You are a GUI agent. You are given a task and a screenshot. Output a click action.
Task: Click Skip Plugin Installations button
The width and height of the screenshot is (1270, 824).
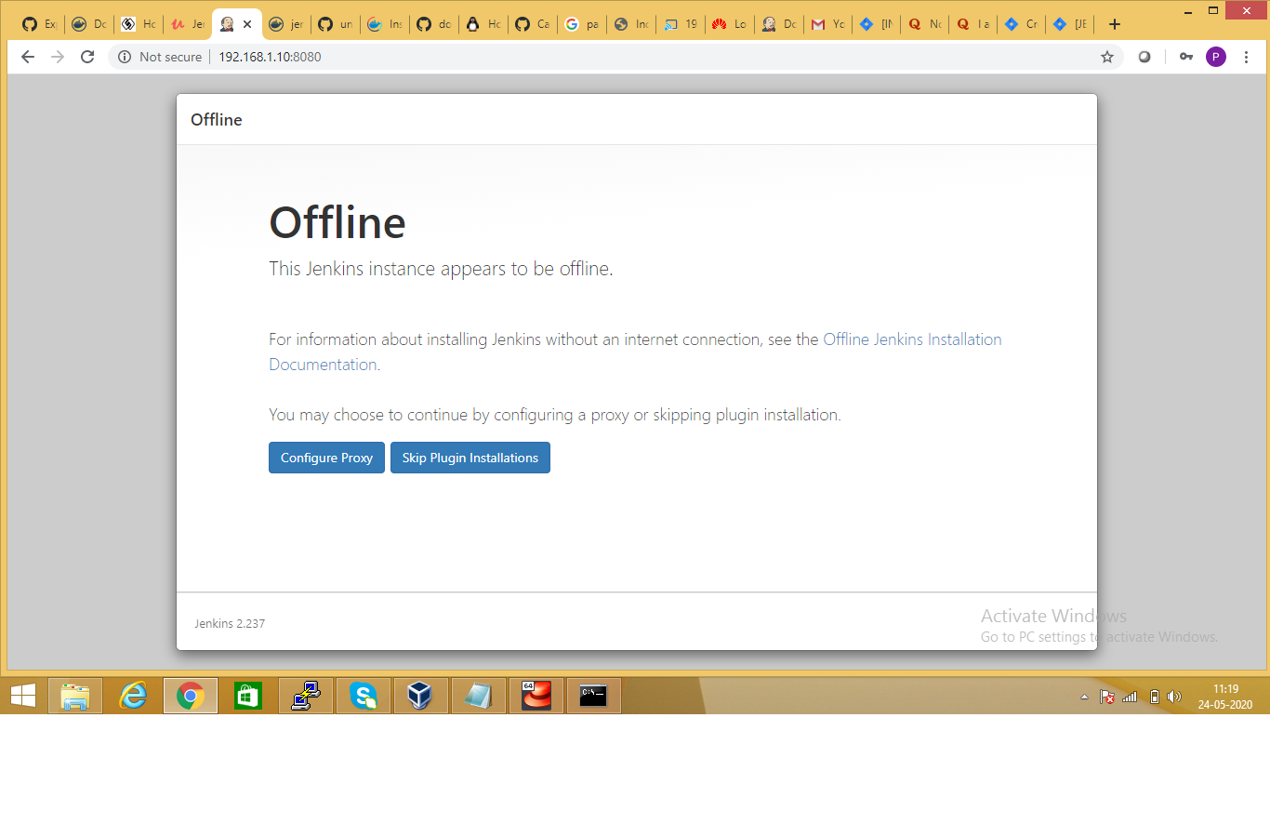[470, 458]
